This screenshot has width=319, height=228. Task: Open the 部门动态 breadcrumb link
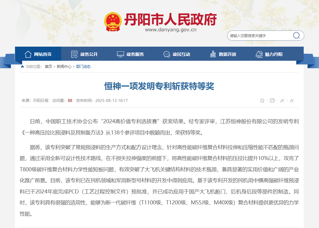(83, 66)
